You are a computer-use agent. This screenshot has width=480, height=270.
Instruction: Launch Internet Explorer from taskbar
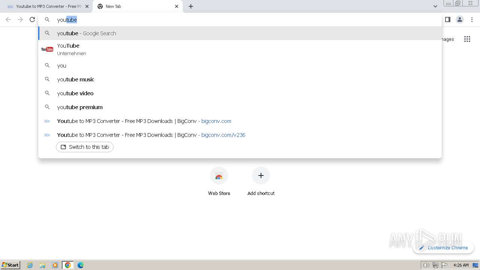click(30, 265)
